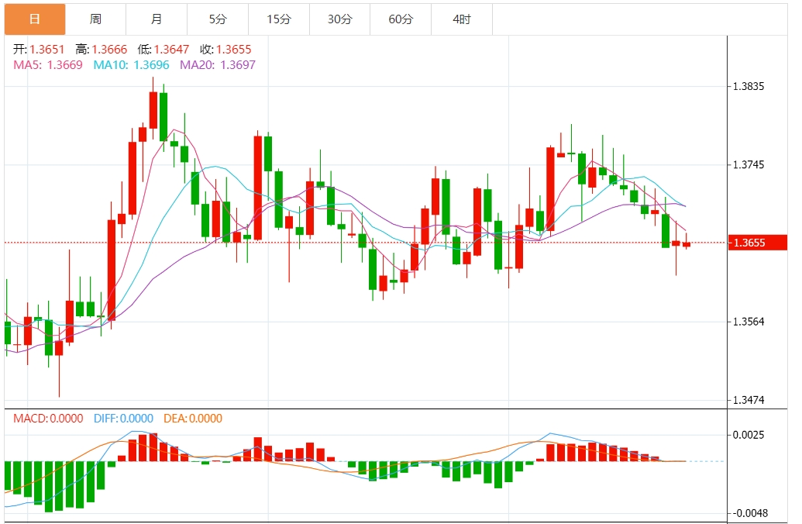Click the 1.3564 price axis label
The width and height of the screenshot is (802, 524).
coord(749,322)
